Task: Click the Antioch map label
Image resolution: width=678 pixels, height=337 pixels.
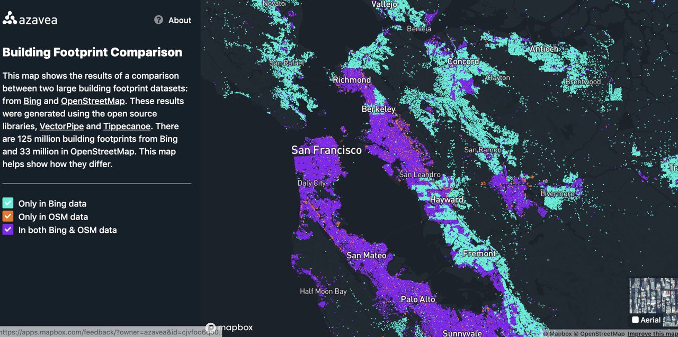Action: tap(544, 49)
